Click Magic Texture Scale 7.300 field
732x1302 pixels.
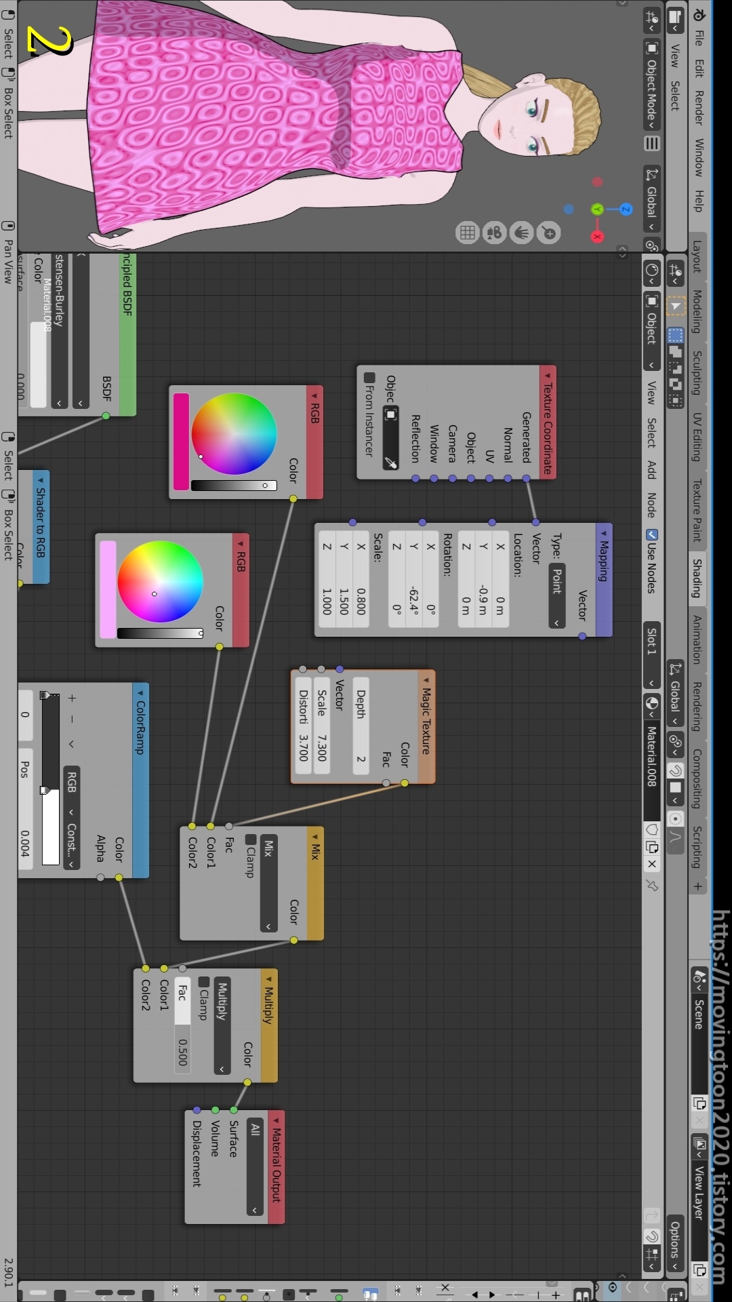[321, 726]
